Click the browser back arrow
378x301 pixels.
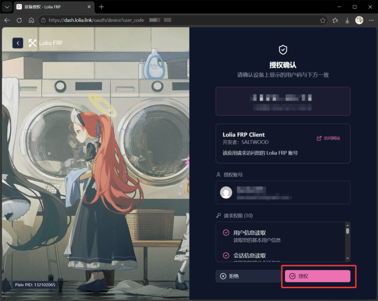[x=7, y=20]
